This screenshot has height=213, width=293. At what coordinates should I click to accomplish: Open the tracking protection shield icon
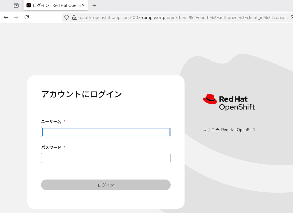click(x=67, y=17)
